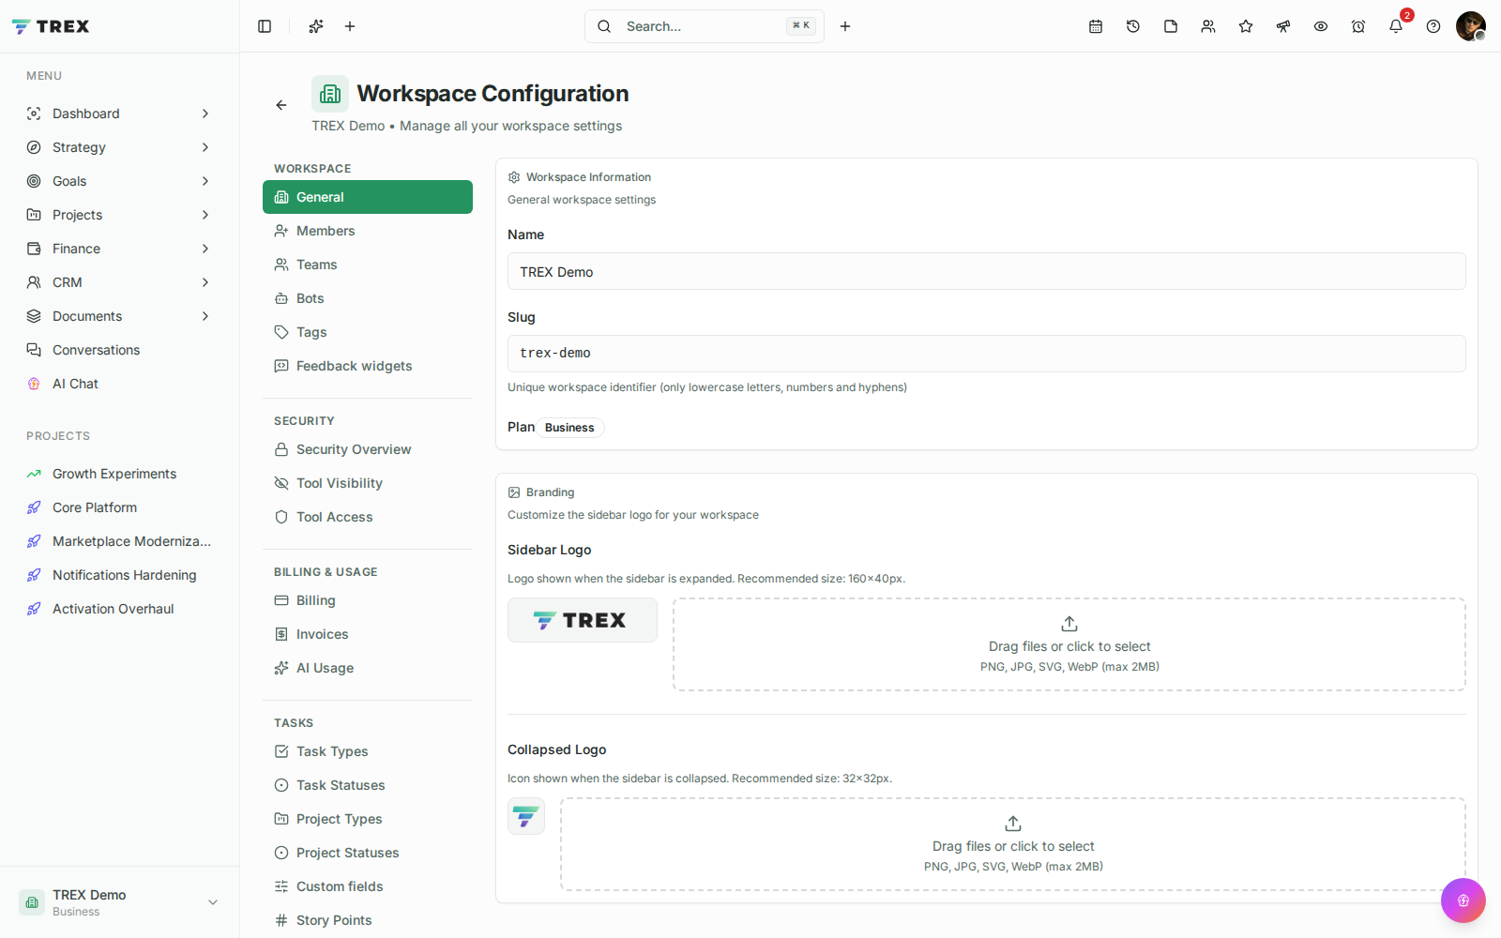Click the plus icon beside sparkle icon
1501x938 pixels.
(350, 26)
